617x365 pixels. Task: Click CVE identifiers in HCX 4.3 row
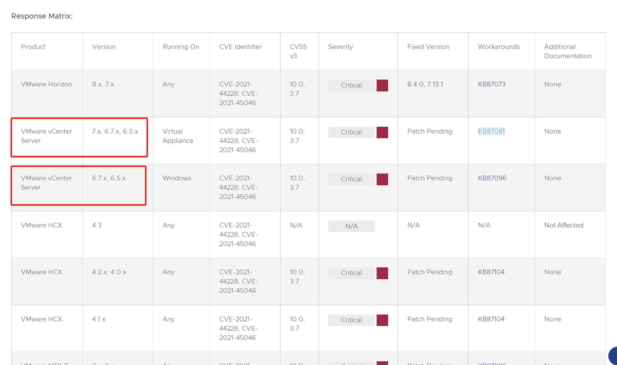[x=238, y=234]
